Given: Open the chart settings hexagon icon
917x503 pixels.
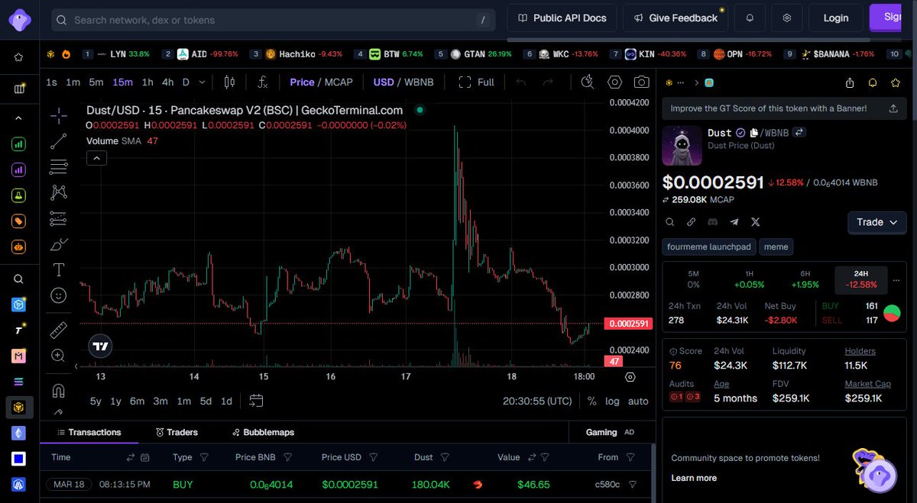Looking at the screenshot, I should pos(615,82).
